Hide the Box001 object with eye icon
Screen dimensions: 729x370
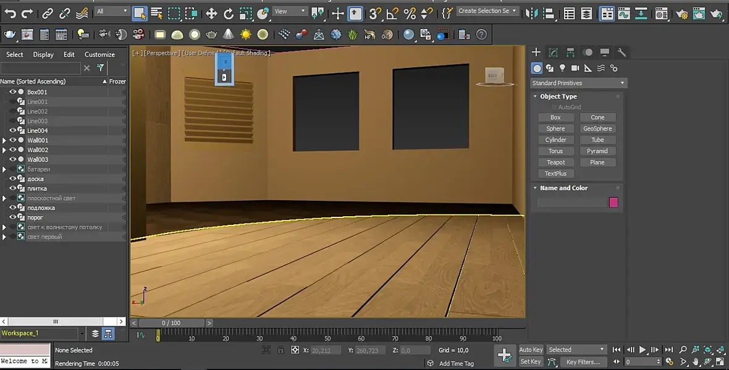point(12,92)
